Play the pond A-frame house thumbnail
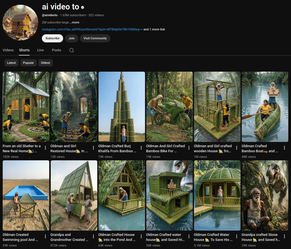291x249 pixels. (122, 195)
